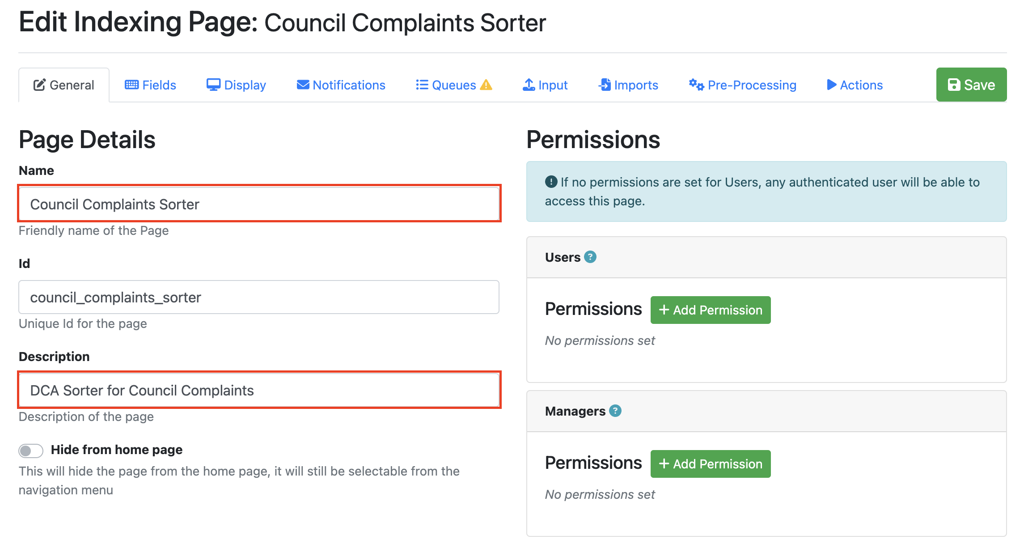Click the Managers help question-mark icon
The height and width of the screenshot is (544, 1024).
tap(615, 411)
